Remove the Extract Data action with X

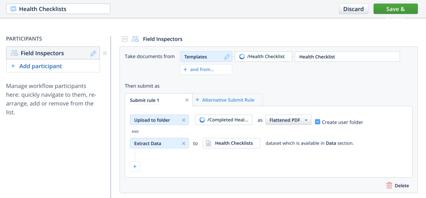coord(183,143)
